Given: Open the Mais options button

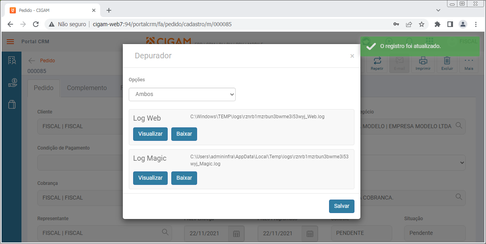Looking at the screenshot, I should tap(469, 63).
